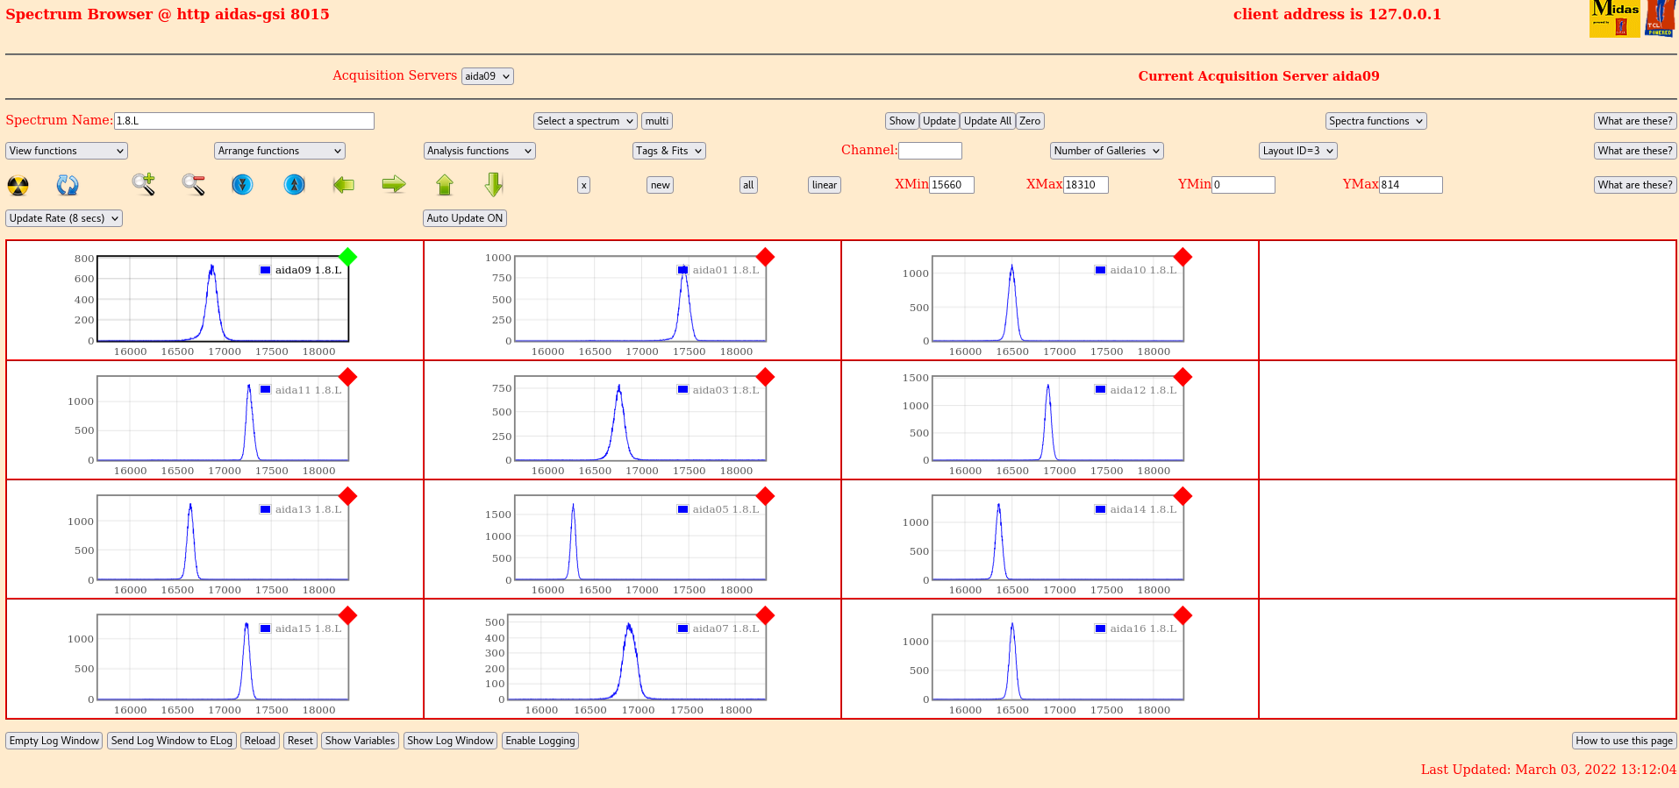Image resolution: width=1679 pixels, height=788 pixels.
Task: Click the yellow radiation hazard icon
Action: tap(18, 185)
